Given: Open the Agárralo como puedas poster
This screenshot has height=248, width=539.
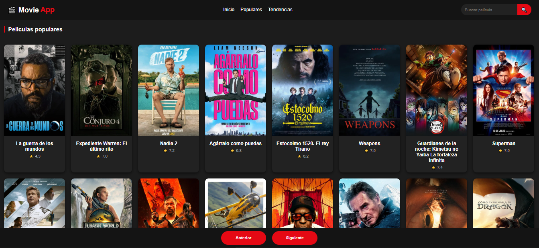Looking at the screenshot, I should tap(236, 90).
